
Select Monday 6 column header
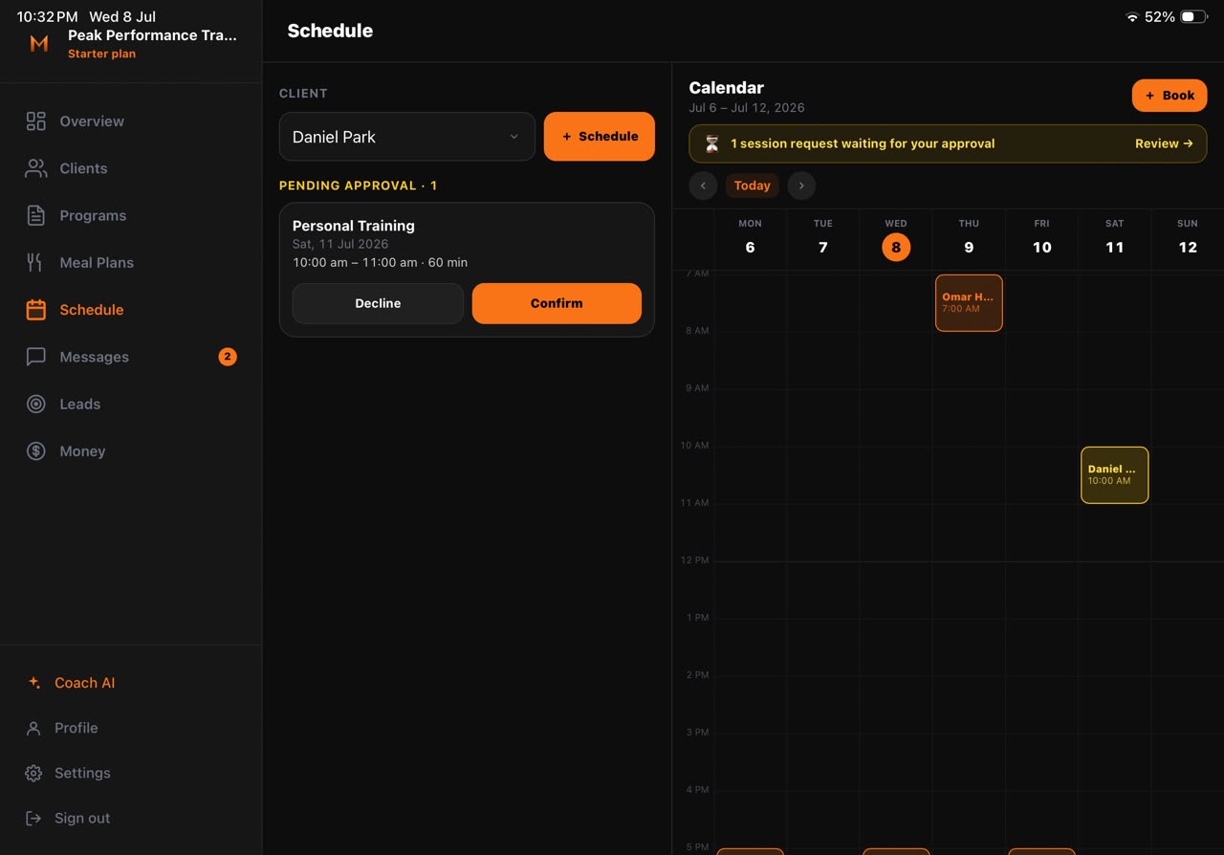751,237
